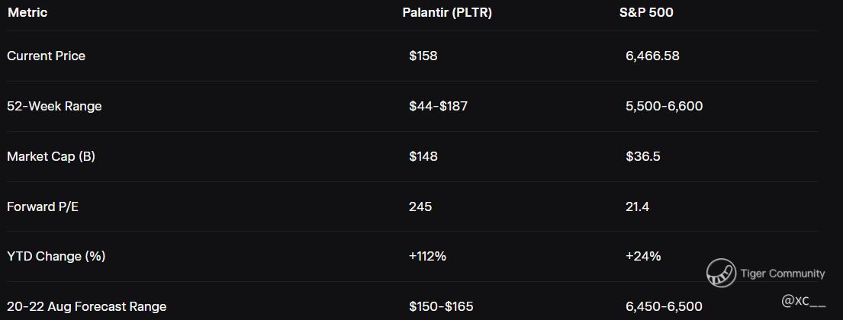Click the $150-$165 forecast cell

(x=442, y=306)
